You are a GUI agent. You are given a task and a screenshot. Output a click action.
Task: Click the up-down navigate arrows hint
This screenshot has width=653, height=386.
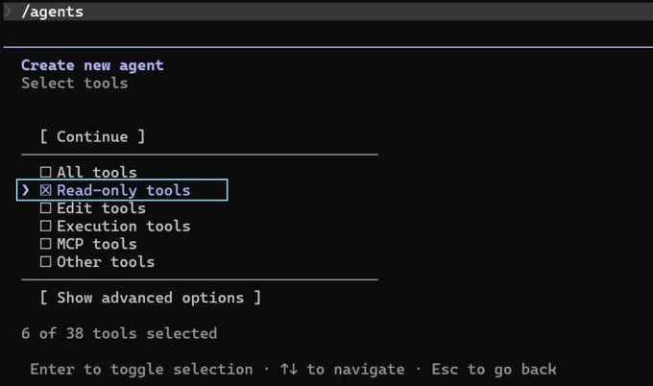pyautogui.click(x=289, y=369)
